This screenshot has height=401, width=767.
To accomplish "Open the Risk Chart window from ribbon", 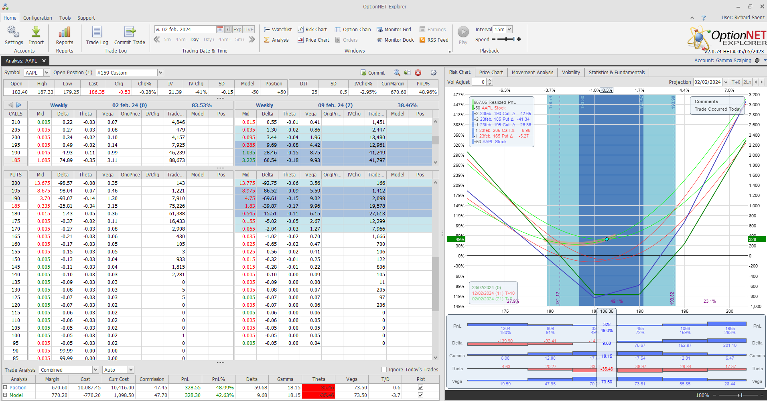I will (312, 29).
